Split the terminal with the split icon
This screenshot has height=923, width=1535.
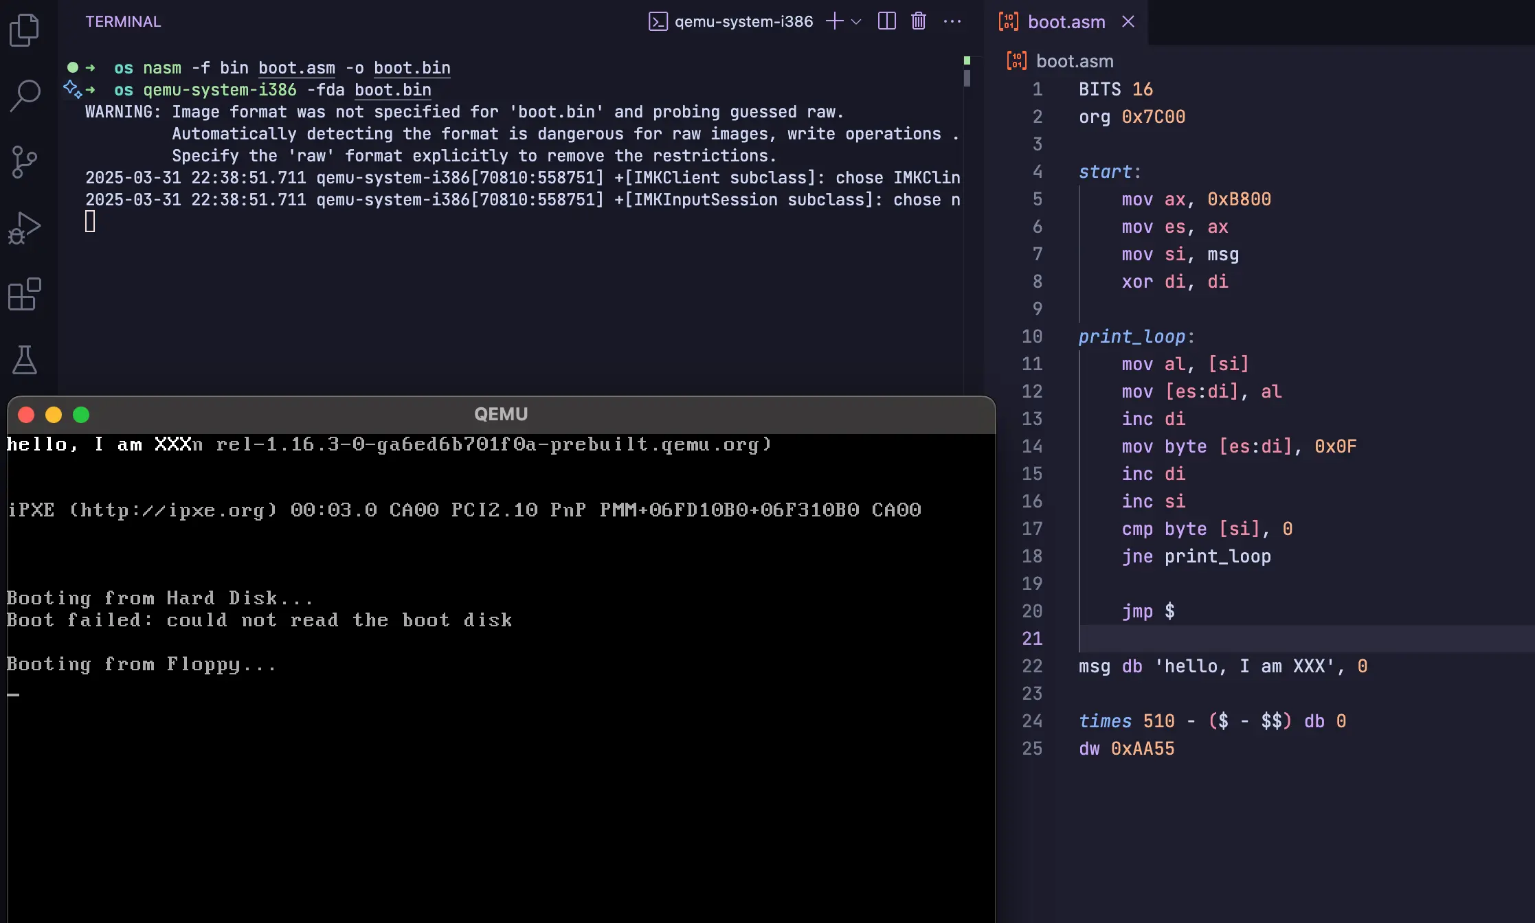[x=886, y=21]
